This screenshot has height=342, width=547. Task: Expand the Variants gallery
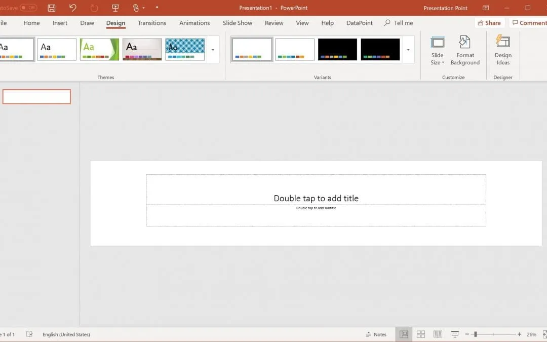tap(408, 50)
